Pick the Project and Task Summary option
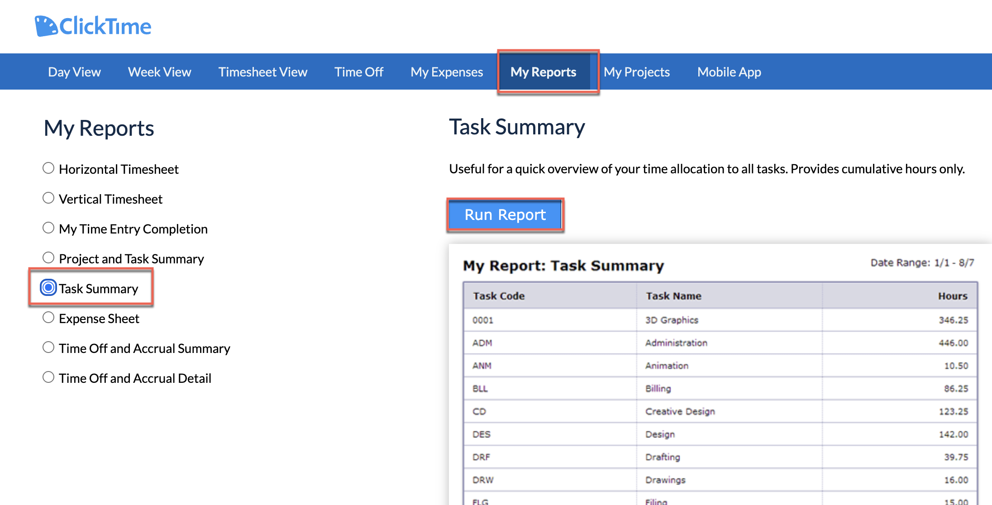992x505 pixels. pos(48,258)
